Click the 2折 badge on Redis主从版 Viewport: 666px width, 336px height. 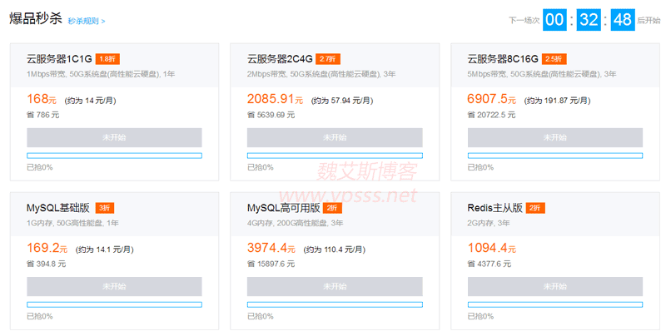click(x=534, y=208)
